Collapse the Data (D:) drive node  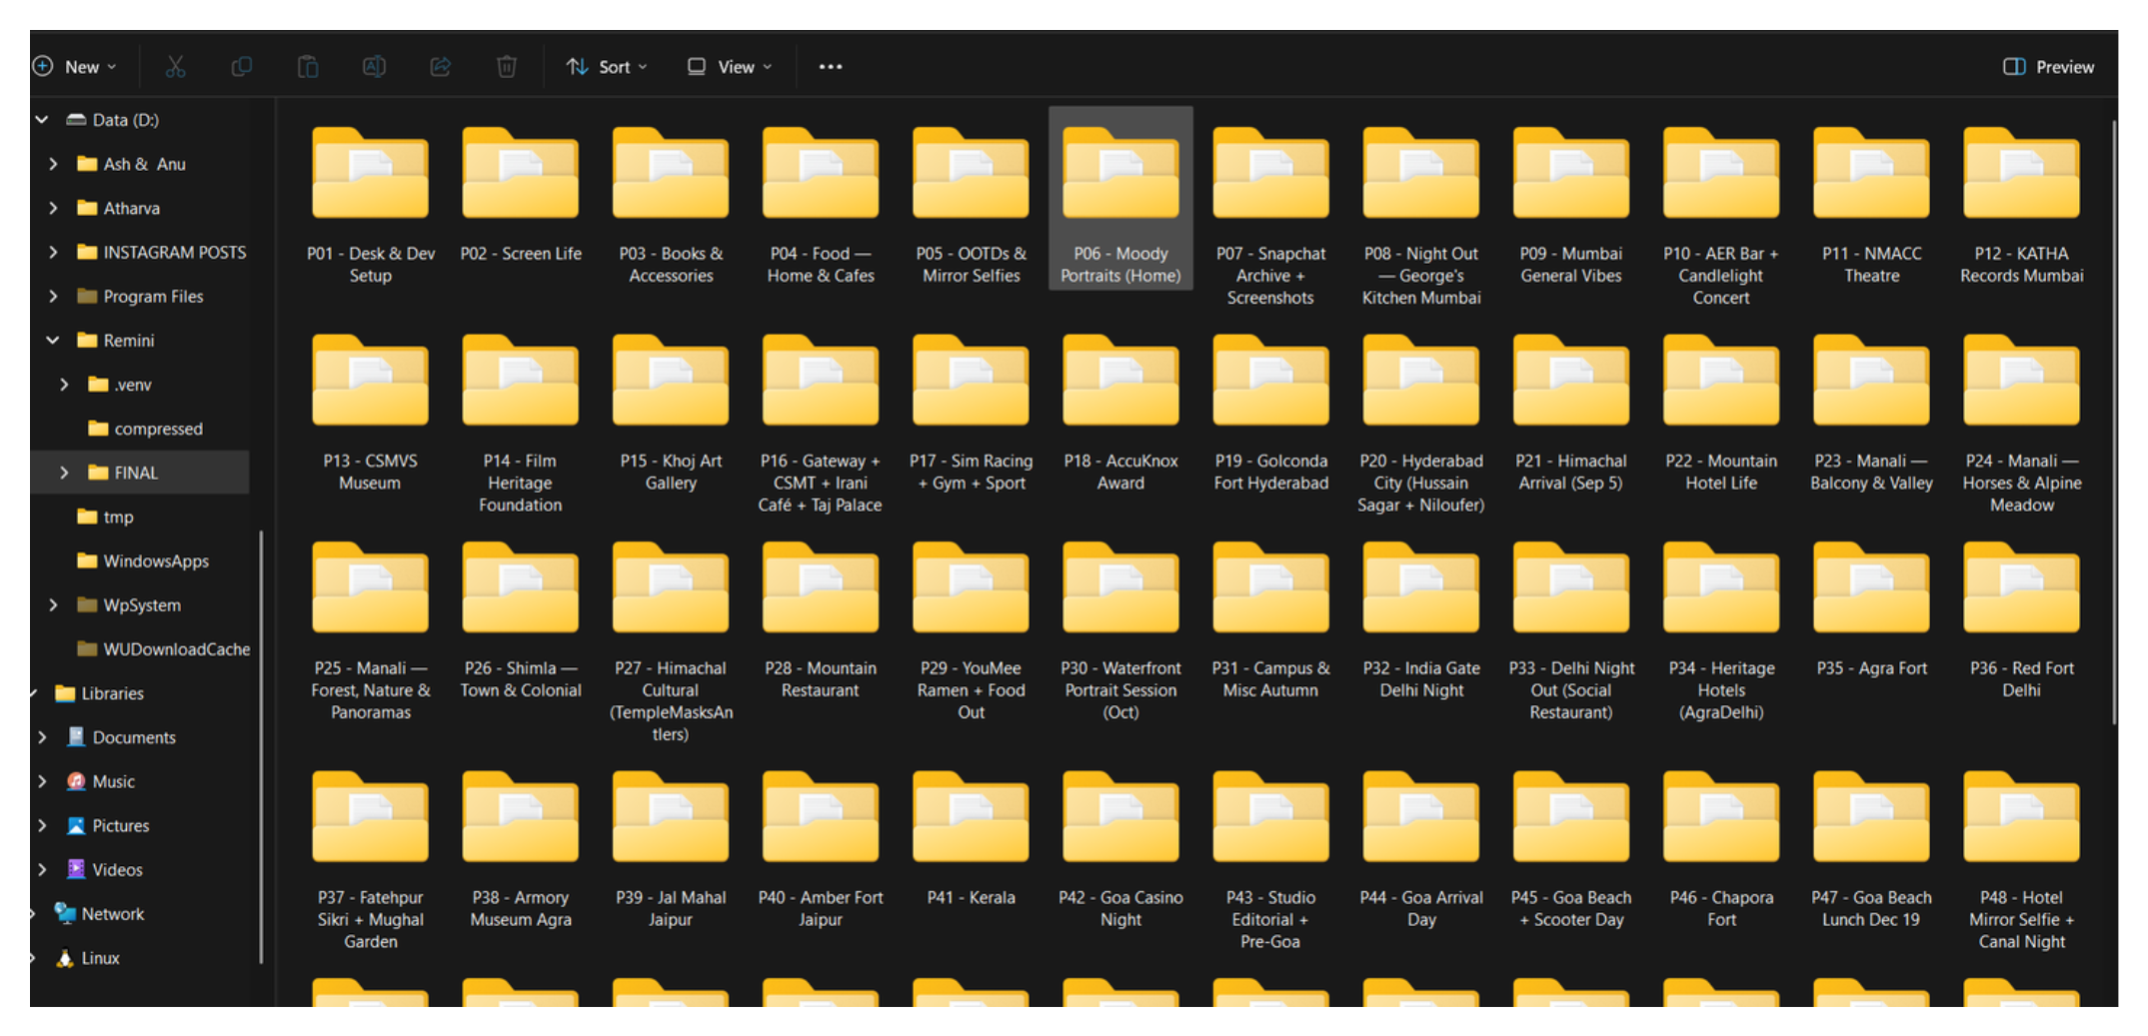(x=42, y=120)
